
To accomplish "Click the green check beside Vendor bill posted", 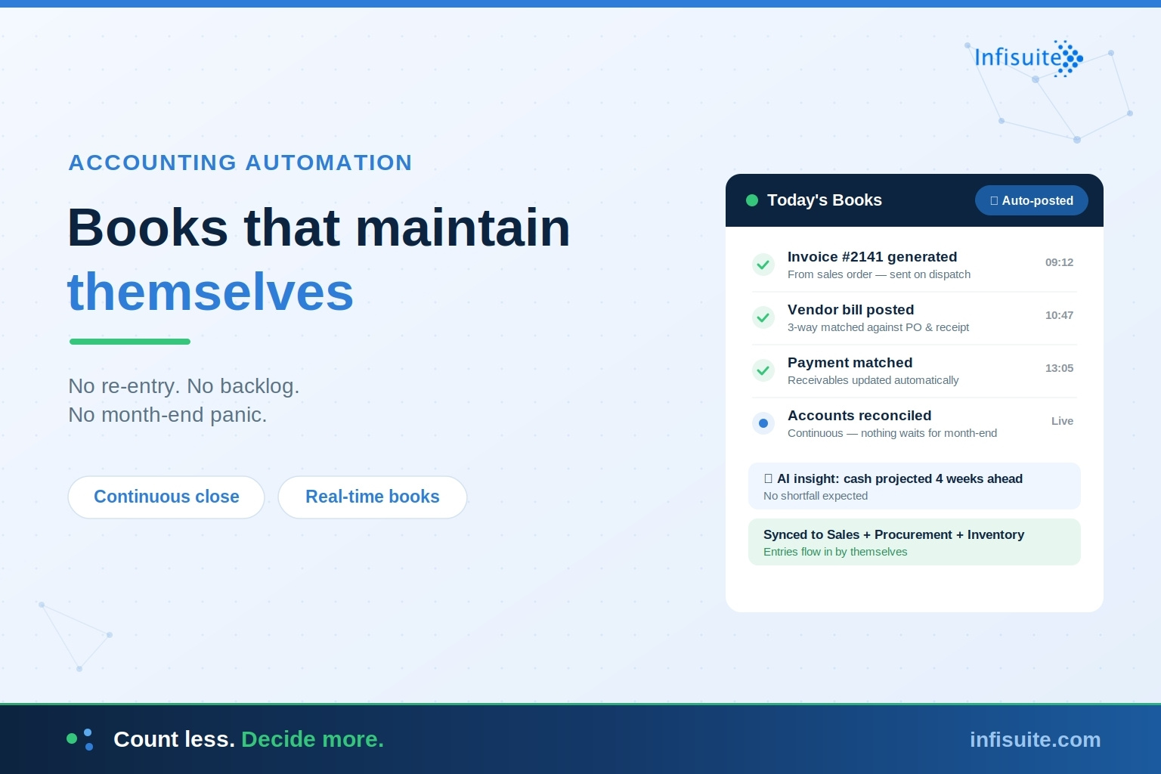I will tap(763, 317).
